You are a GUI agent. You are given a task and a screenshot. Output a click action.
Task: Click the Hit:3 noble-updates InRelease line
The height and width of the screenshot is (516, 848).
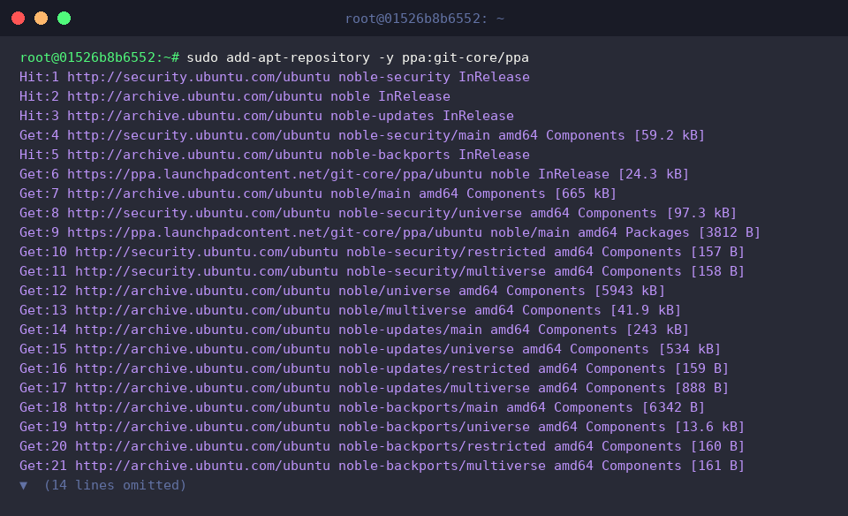tap(267, 116)
